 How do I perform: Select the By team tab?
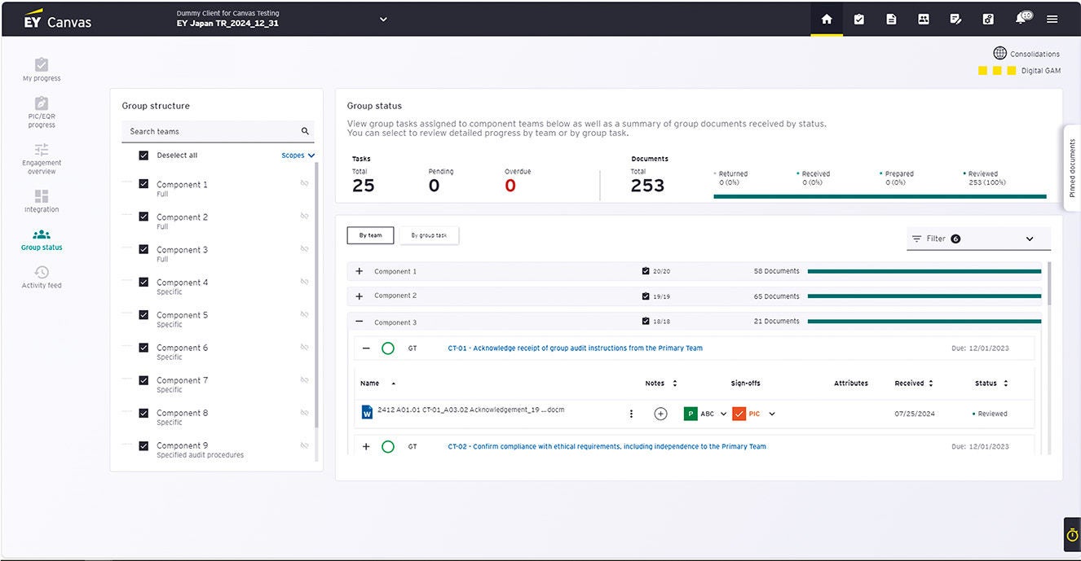click(370, 235)
